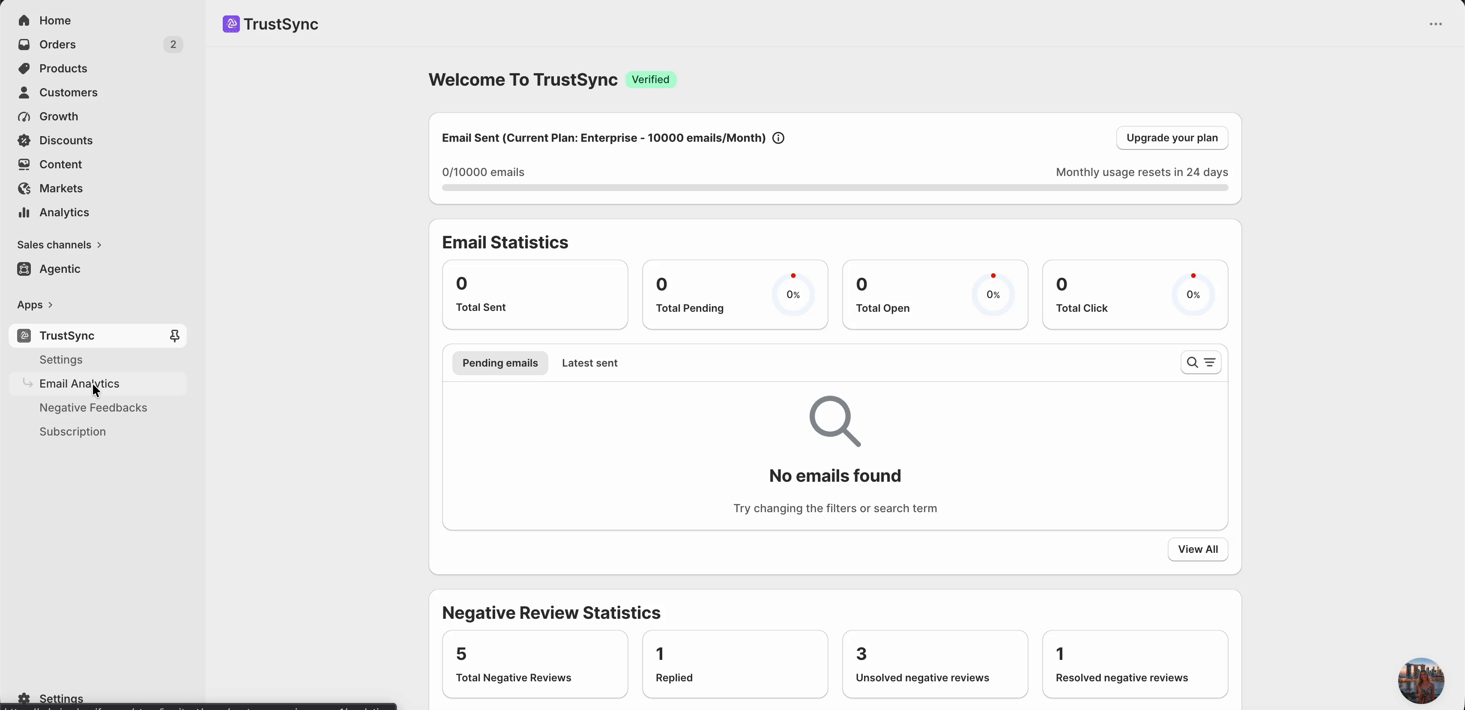1465x710 pixels.
Task: Open Growth from the sidebar
Action: click(59, 116)
